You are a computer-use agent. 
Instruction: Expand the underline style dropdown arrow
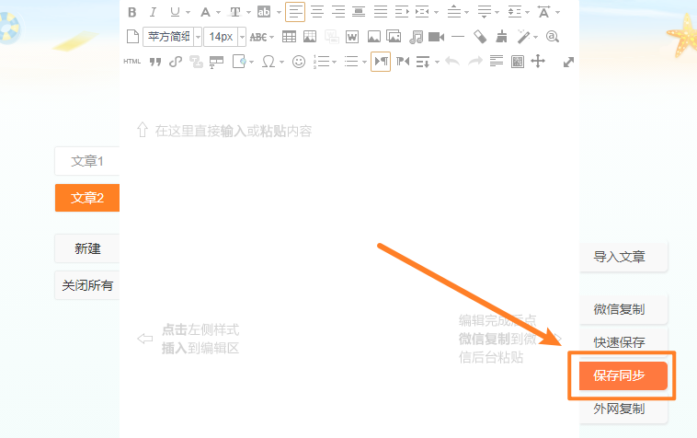(x=188, y=13)
